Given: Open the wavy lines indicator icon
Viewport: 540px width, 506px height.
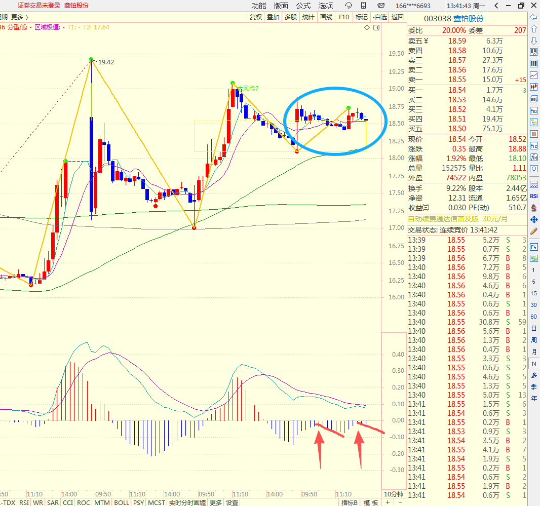Looking at the screenshot, I should [533, 184].
